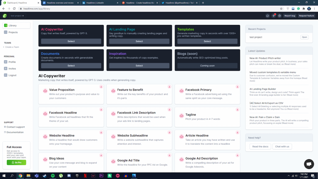Click the Read the docs button
Viewport: 318px width, 179px height.
tap(260, 147)
